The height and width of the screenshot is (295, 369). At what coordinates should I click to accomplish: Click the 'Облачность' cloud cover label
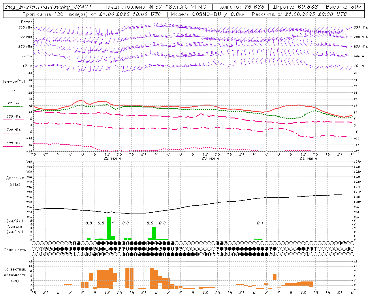(x=15, y=250)
